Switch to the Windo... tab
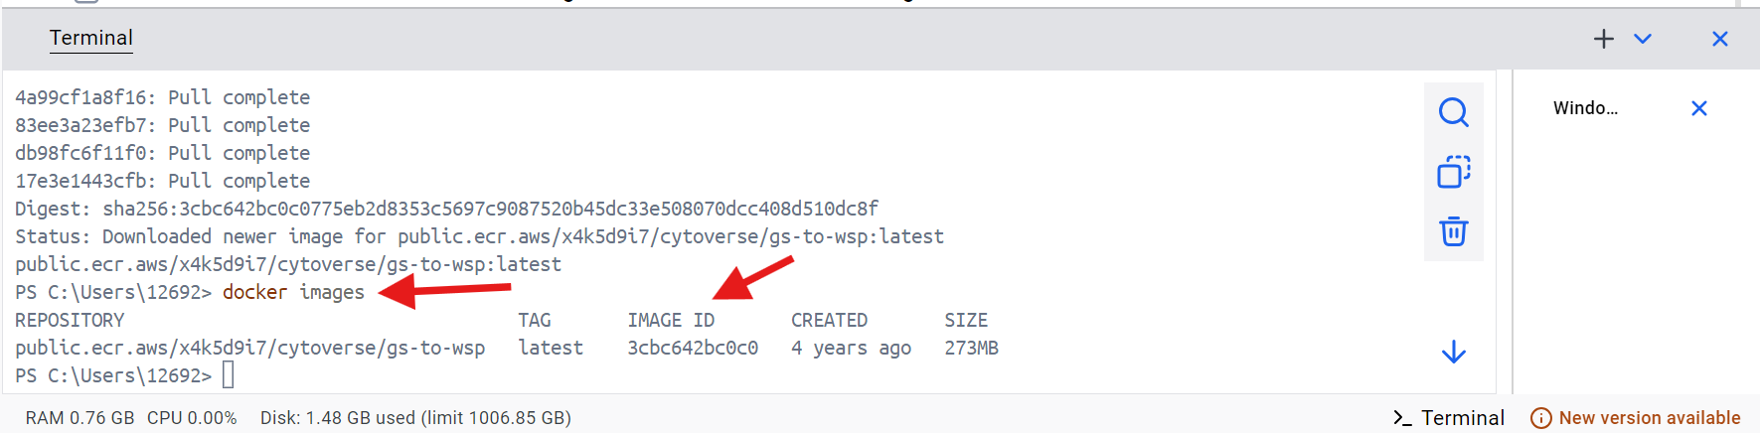The height and width of the screenshot is (433, 1760). 1585,108
